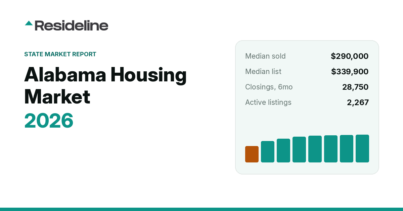Select the STATE MARKET REPORT label
This screenshot has width=403, height=211.
point(60,54)
